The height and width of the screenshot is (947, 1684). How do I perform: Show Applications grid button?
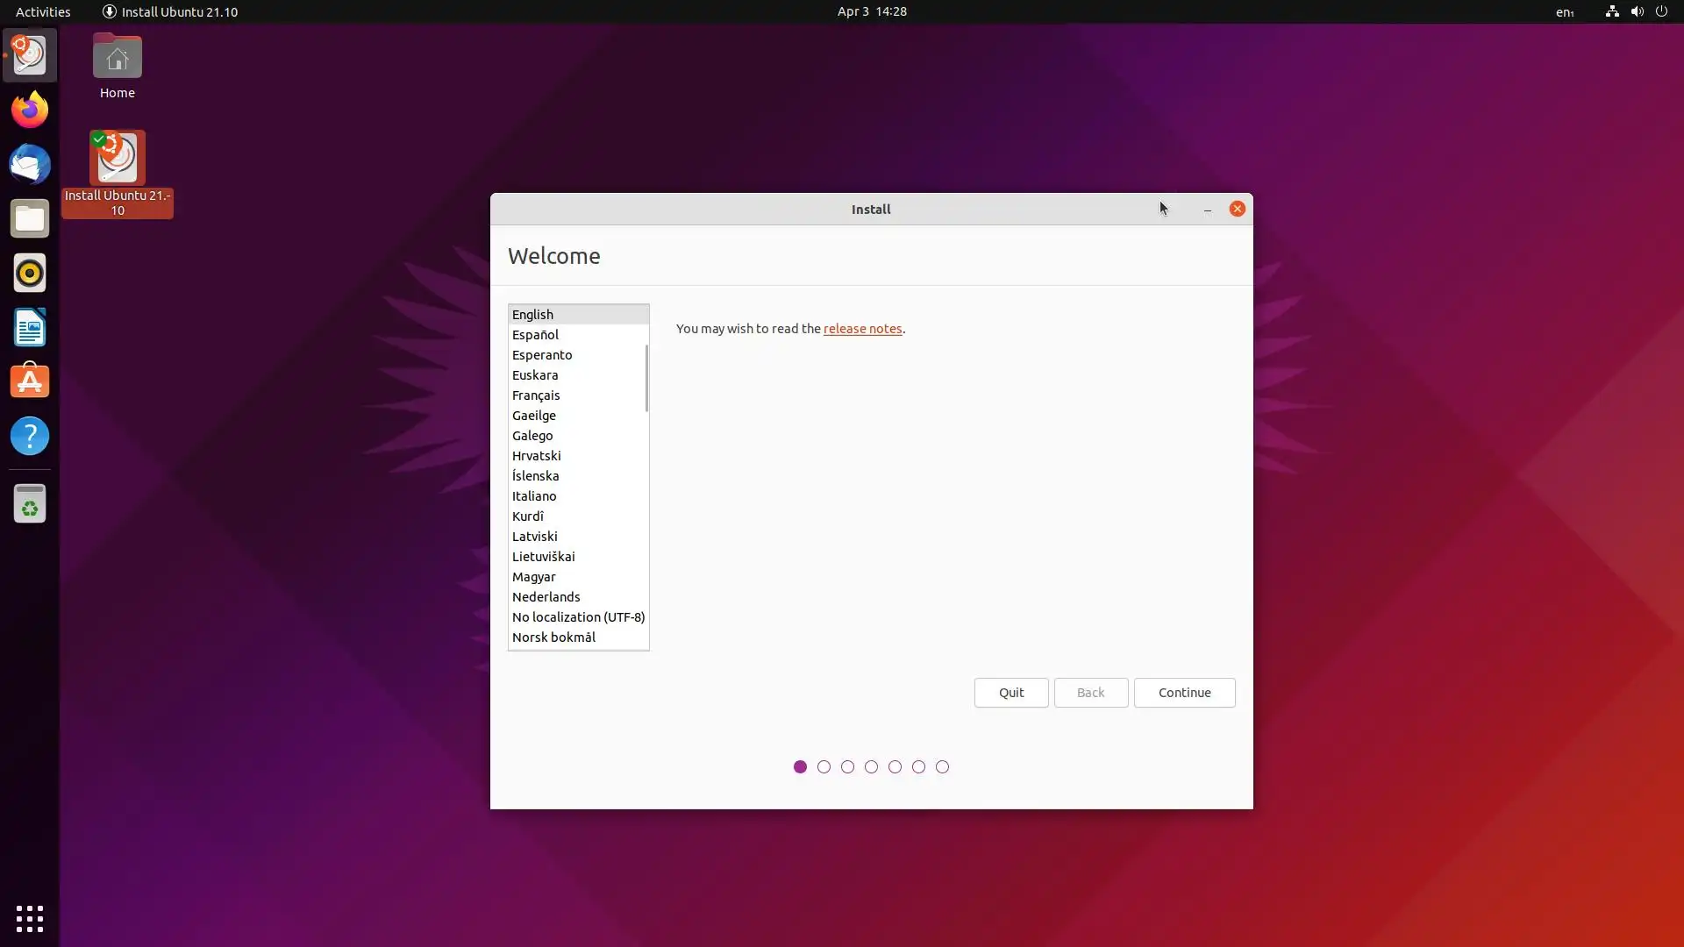point(30,918)
